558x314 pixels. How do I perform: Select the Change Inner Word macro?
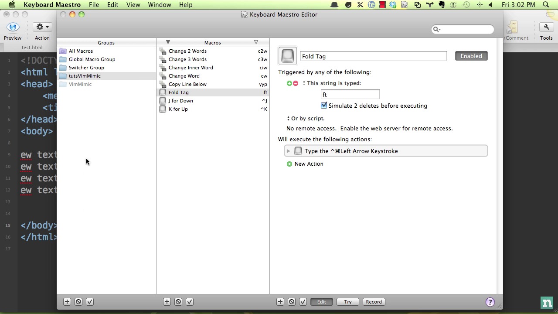[213, 68]
